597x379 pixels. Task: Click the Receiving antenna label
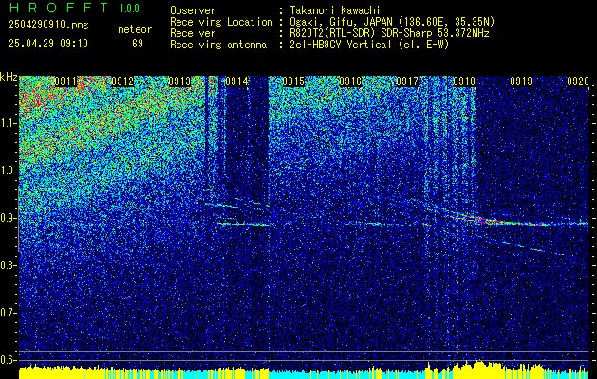tap(218, 45)
